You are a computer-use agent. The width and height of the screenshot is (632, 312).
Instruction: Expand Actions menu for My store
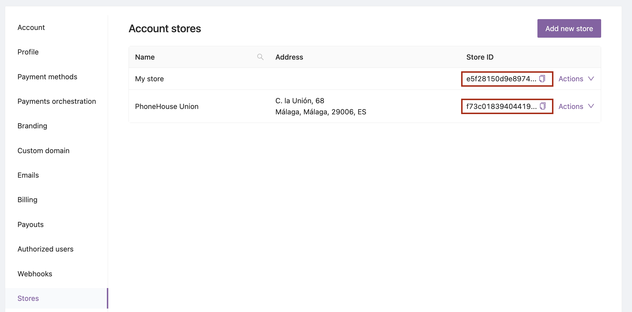(x=576, y=78)
